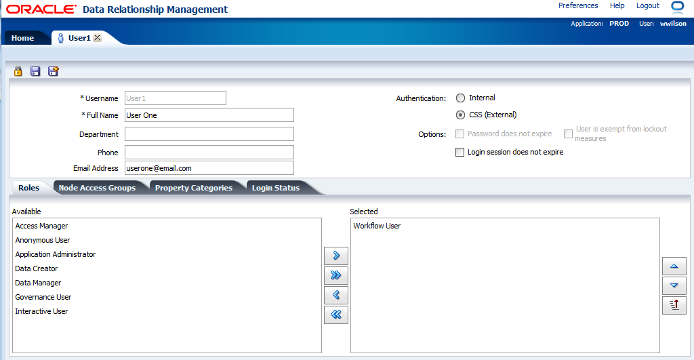Close the User1 tab
The image size is (694, 360).
97,38
